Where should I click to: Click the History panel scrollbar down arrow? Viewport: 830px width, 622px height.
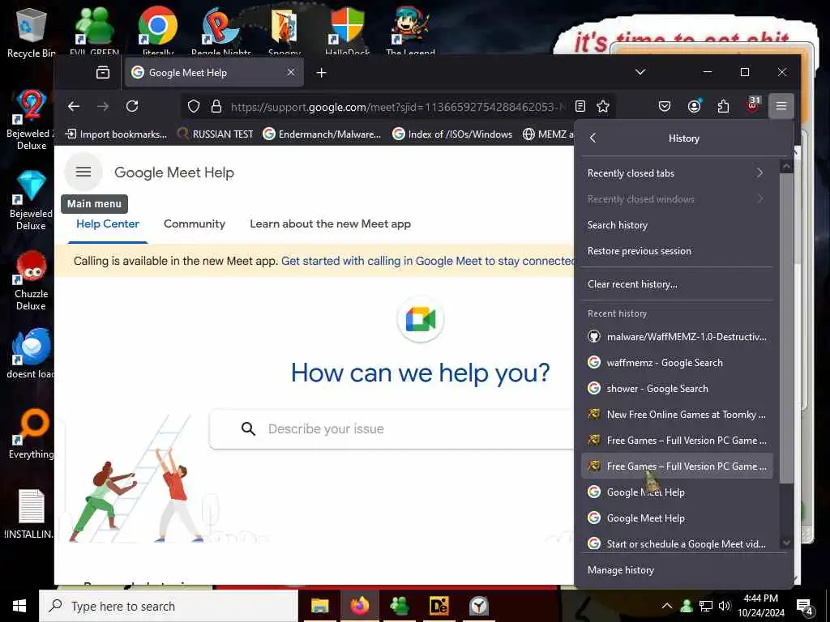[786, 543]
